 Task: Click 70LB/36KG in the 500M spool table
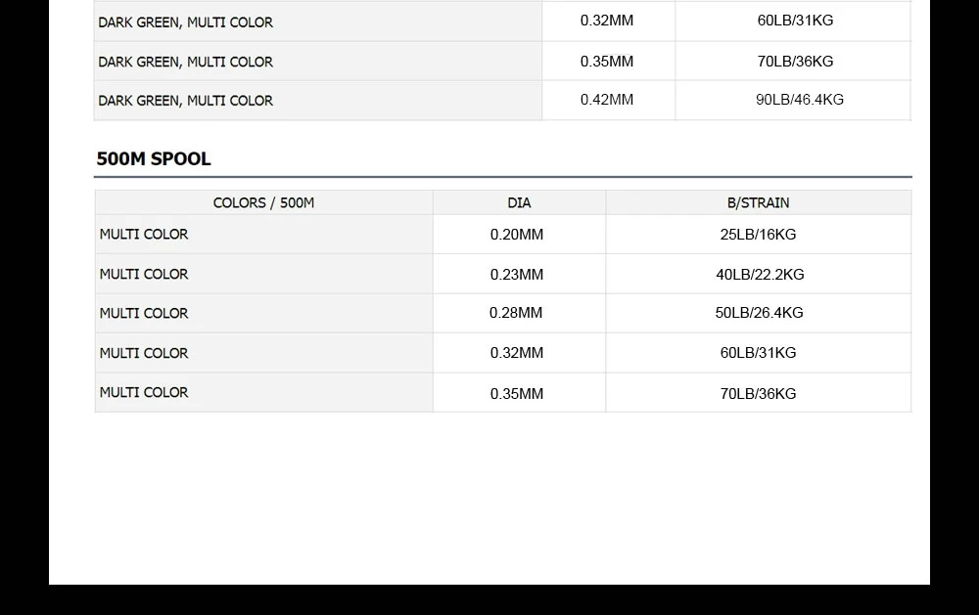coord(758,393)
